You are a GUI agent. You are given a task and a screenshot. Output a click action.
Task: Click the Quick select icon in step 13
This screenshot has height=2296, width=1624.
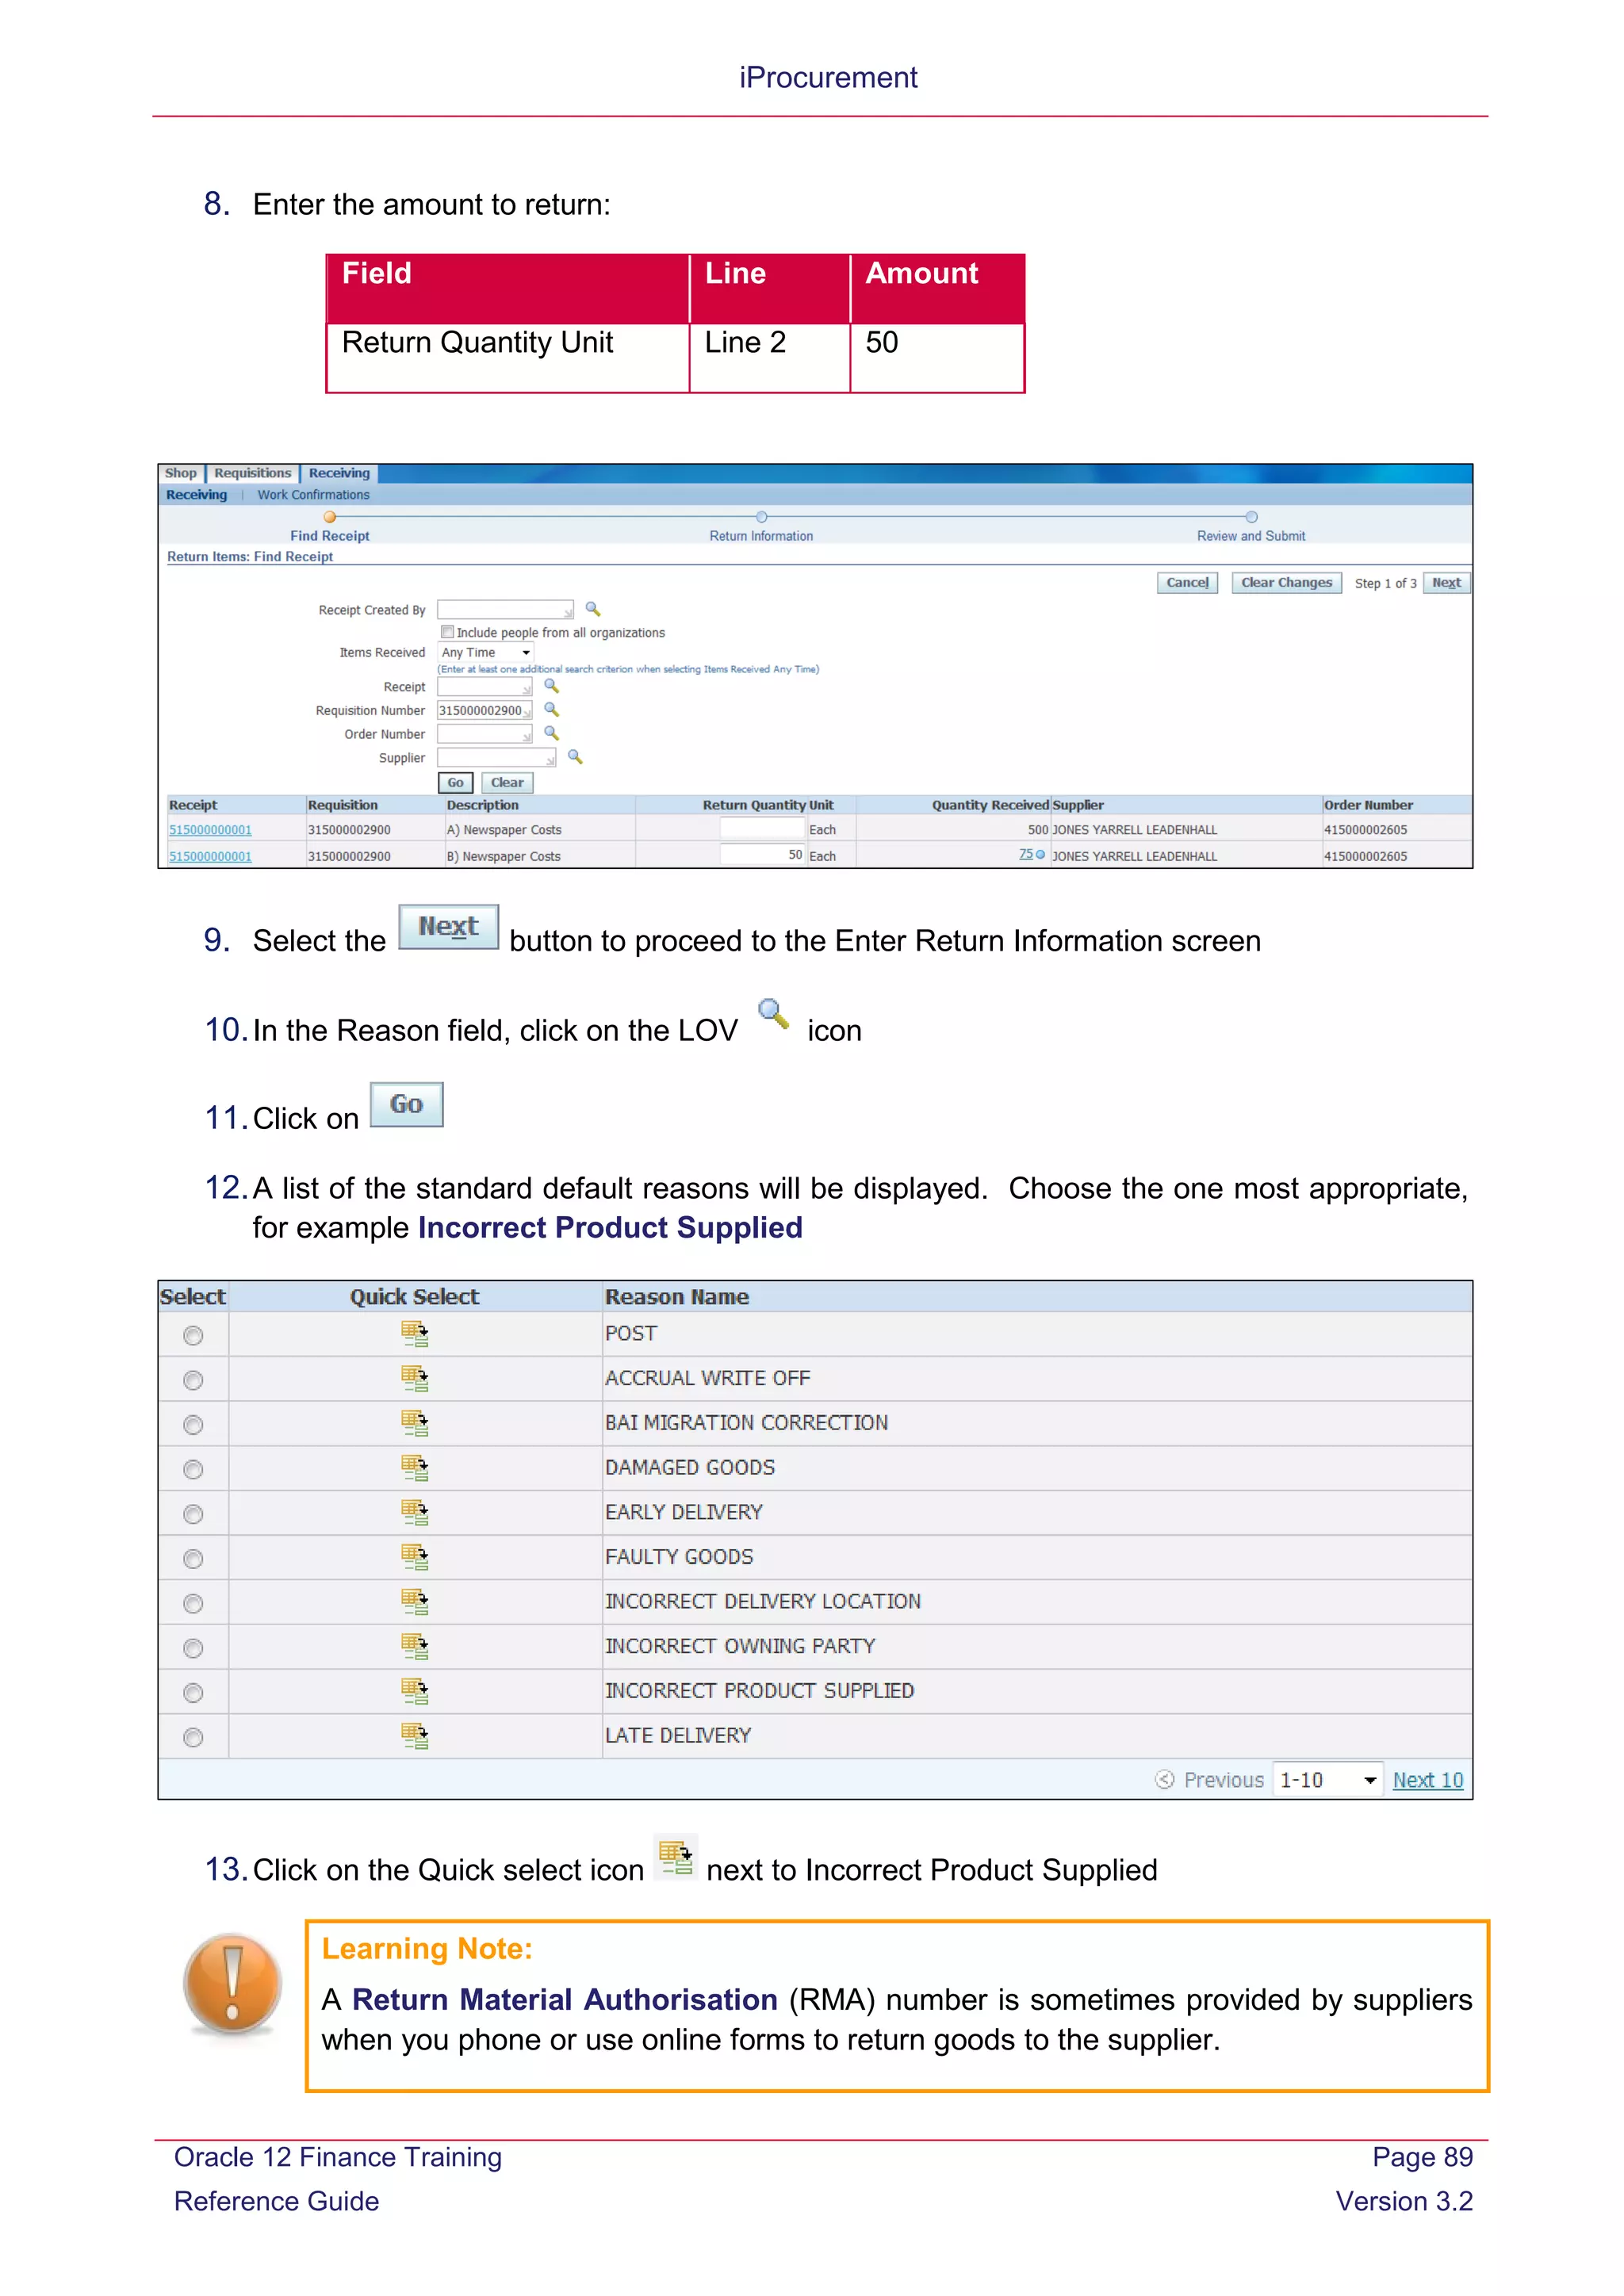pyautogui.click(x=675, y=1857)
